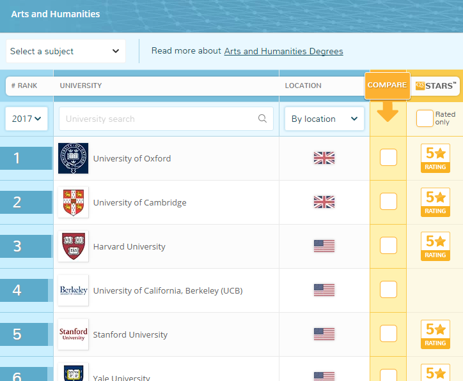Click the Harvard University shield logo
Image resolution: width=463 pixels, height=381 pixels.
click(74, 246)
